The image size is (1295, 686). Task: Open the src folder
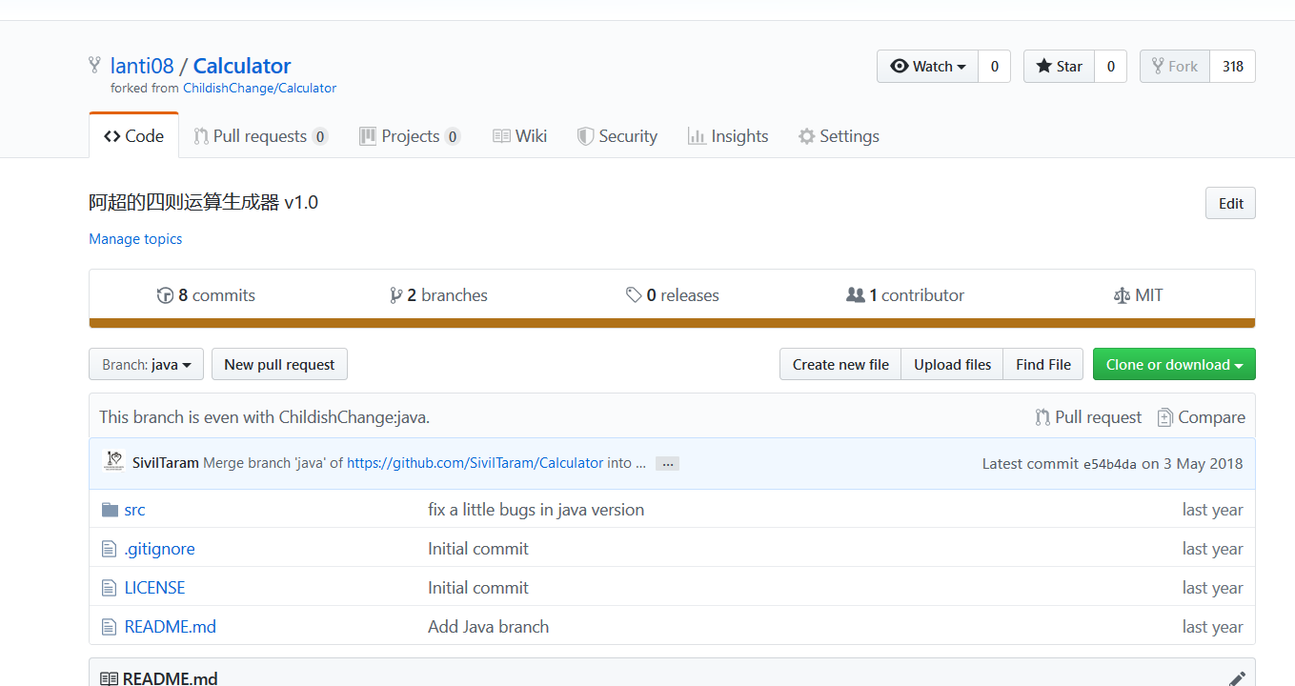[x=135, y=510]
